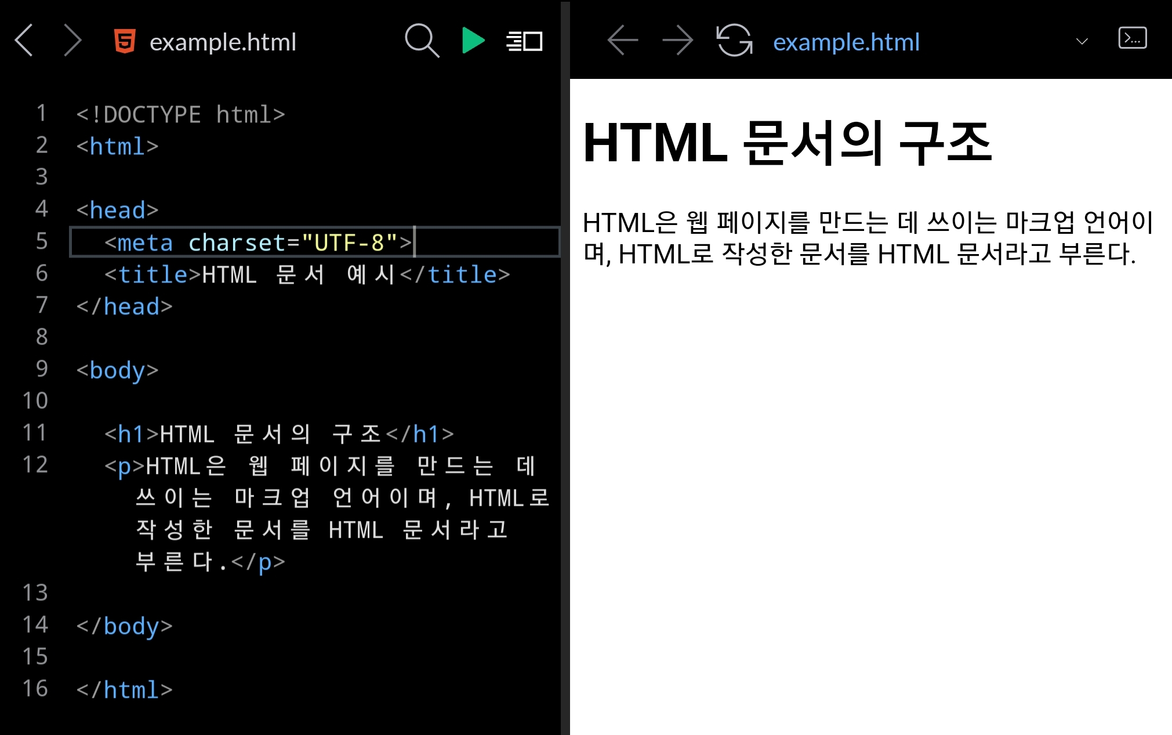Navigate forward in preview browser
1172x735 pixels.
coord(677,41)
